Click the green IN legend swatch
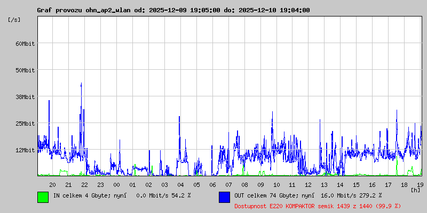 click(43, 197)
